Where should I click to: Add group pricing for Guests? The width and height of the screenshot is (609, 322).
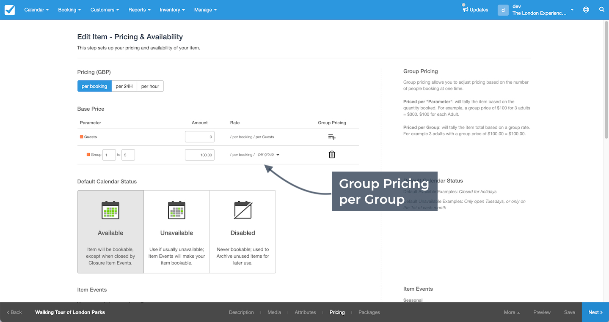(332, 137)
